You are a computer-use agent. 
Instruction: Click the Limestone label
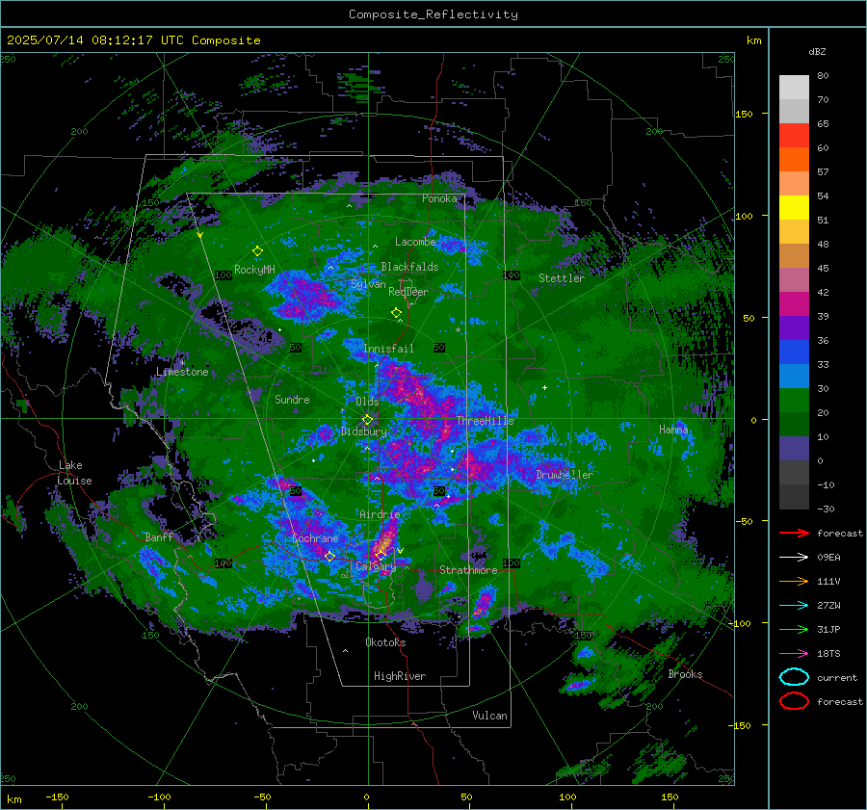[182, 372]
